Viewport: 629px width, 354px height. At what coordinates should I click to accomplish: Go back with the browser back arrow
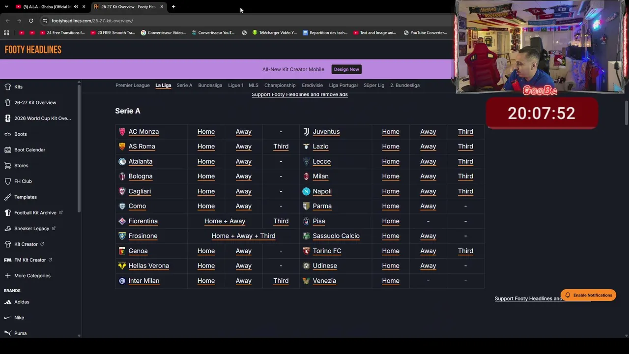[x=7, y=21]
